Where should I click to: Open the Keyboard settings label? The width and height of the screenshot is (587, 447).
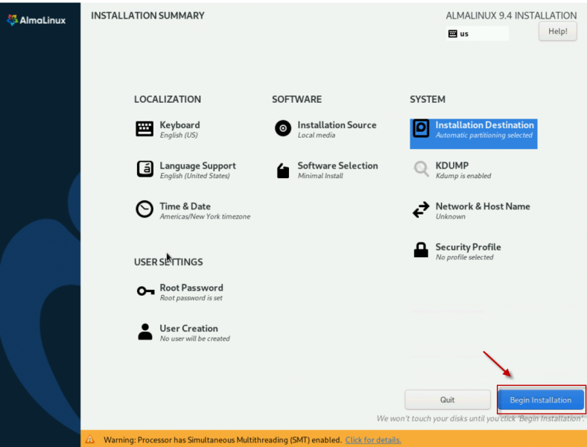click(x=180, y=125)
